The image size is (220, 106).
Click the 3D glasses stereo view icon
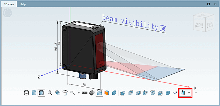pyautogui.click(x=175, y=93)
